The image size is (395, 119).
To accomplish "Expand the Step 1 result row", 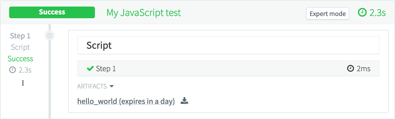I will tap(228, 69).
